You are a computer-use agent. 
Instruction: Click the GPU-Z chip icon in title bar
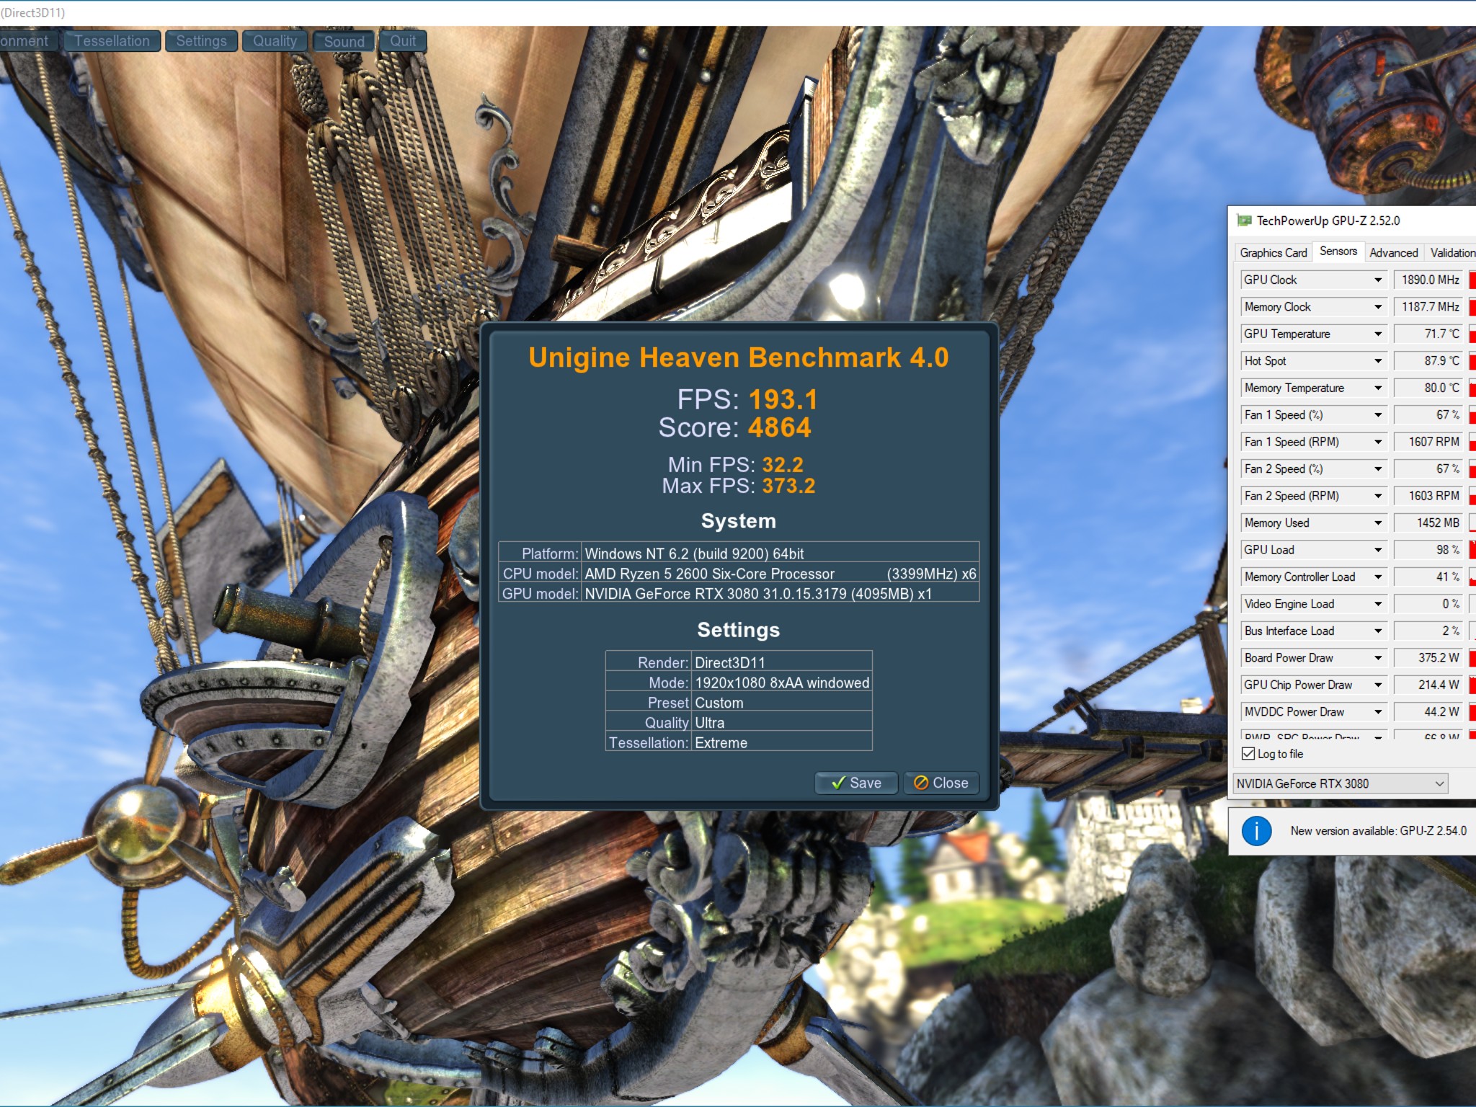coord(1244,221)
